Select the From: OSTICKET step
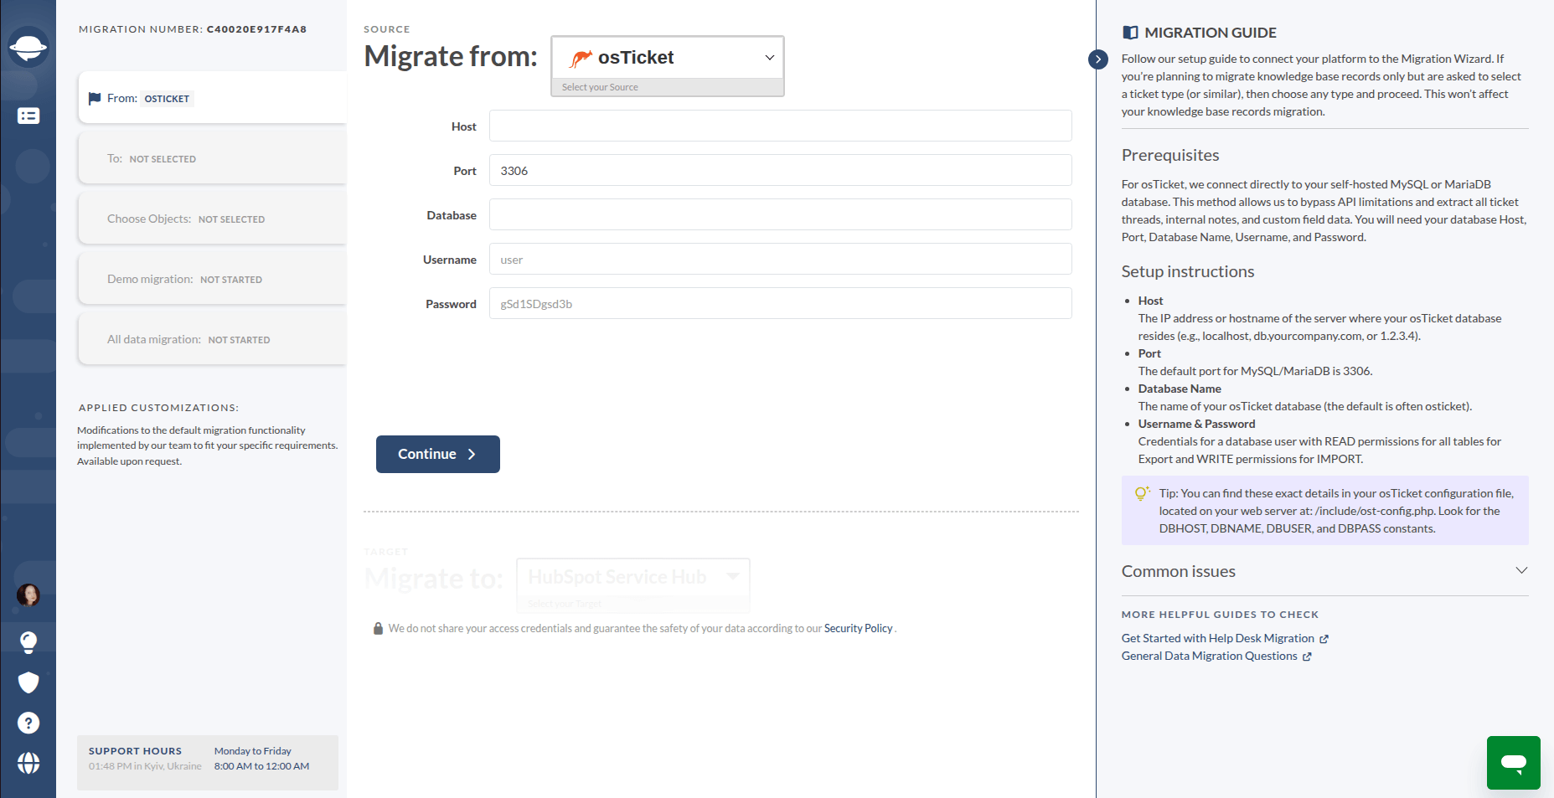1554x798 pixels. 212,98
